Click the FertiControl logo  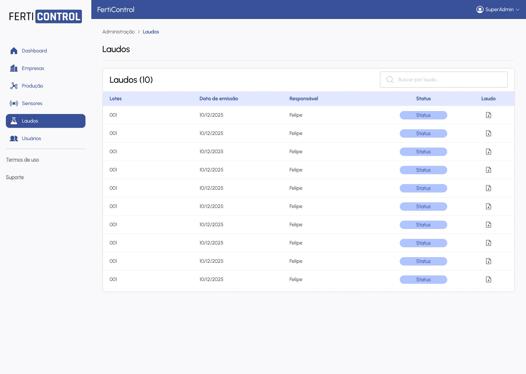[45, 16]
